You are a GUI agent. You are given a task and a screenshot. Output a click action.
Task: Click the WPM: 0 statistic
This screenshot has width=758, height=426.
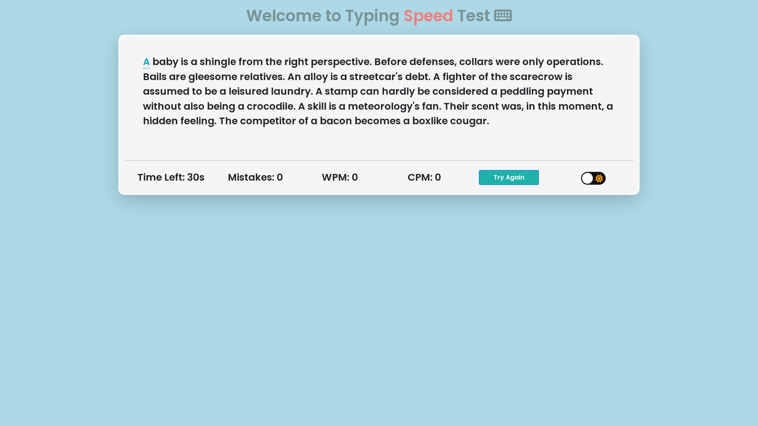[x=340, y=177]
